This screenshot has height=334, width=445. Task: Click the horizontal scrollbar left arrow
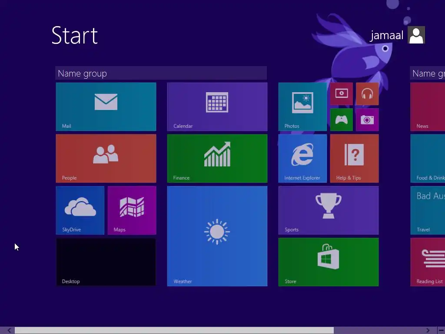pyautogui.click(x=9, y=331)
